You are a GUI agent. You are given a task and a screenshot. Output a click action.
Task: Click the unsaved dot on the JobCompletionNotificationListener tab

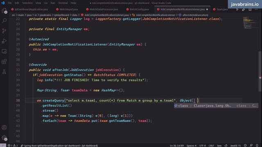coord(207,9)
